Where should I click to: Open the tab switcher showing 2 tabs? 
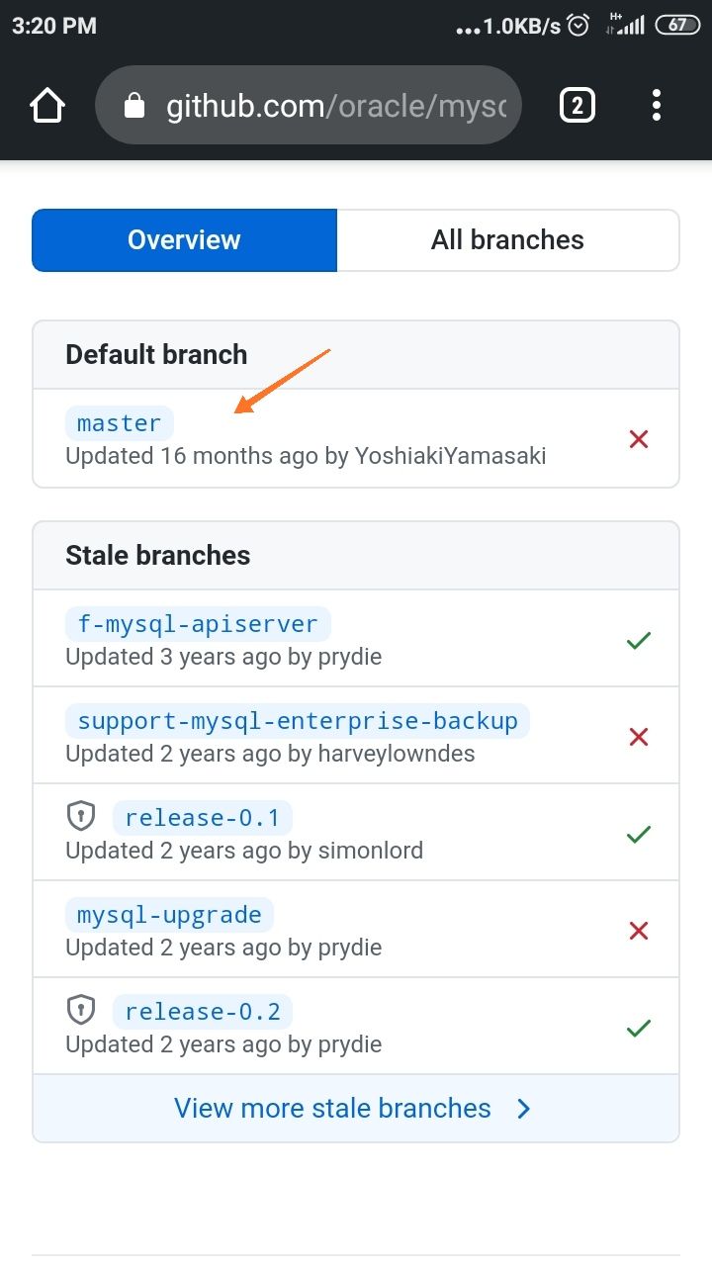[578, 105]
